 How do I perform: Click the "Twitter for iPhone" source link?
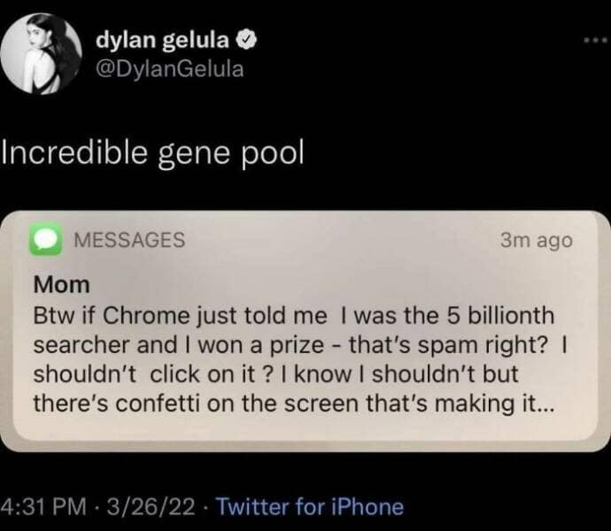click(310, 507)
